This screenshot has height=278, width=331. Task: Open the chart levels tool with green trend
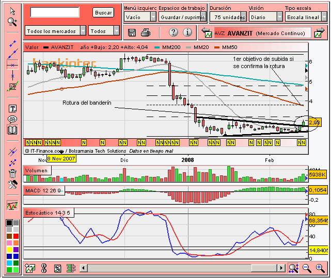tap(12, 86)
